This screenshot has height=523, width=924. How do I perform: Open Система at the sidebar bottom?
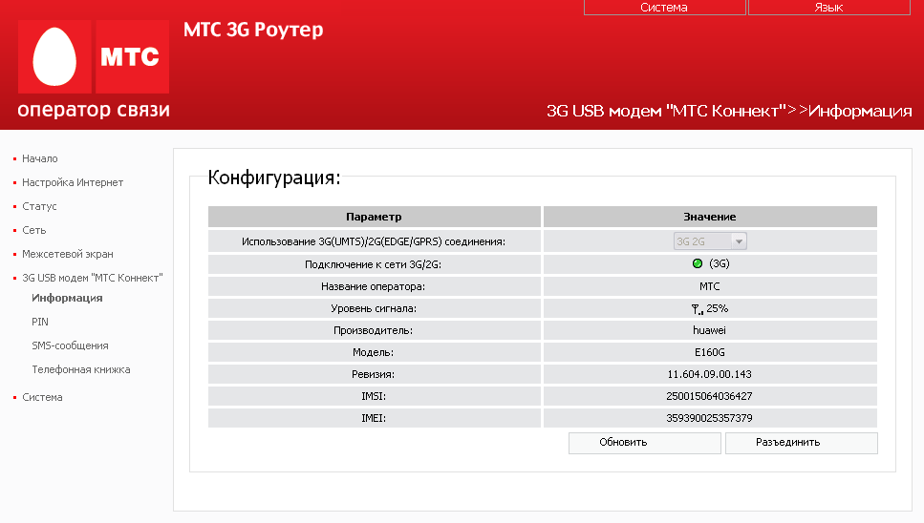coord(42,397)
